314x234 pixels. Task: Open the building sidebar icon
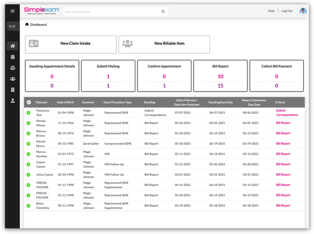point(13,90)
